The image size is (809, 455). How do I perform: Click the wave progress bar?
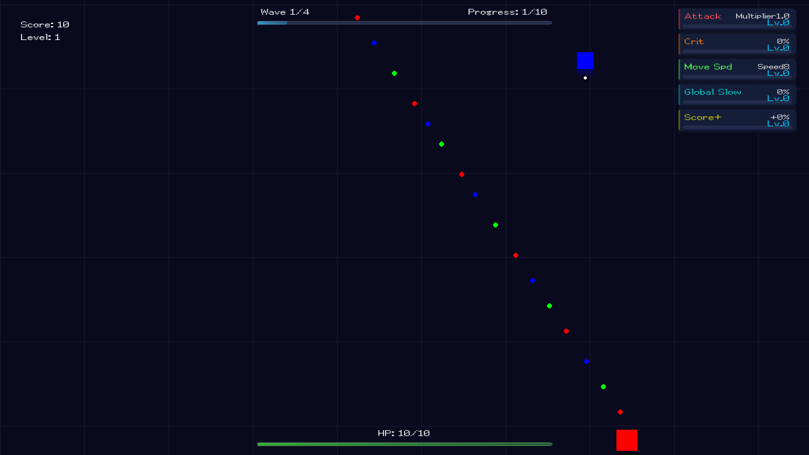coord(404,23)
